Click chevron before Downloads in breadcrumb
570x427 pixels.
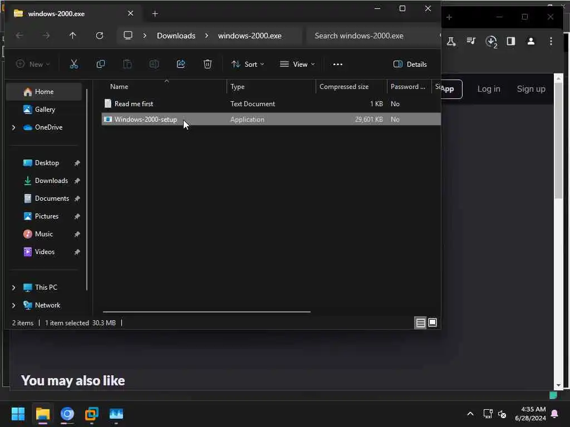[x=145, y=36]
